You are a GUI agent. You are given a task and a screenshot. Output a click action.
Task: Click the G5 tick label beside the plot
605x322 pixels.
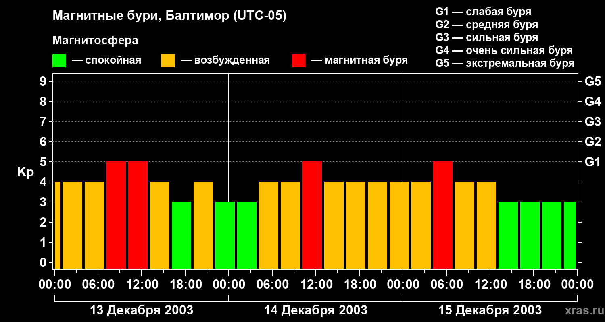593,81
